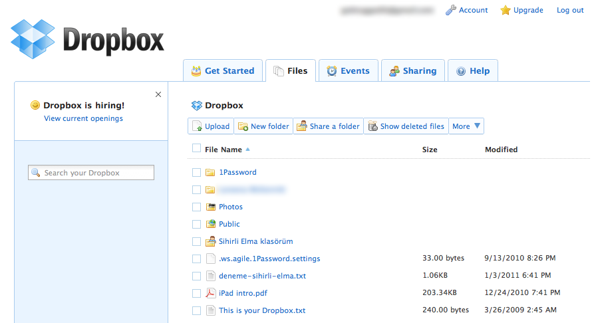Screen dimensions: 594x323
Task: Click the Public folder icon
Action: [210, 224]
